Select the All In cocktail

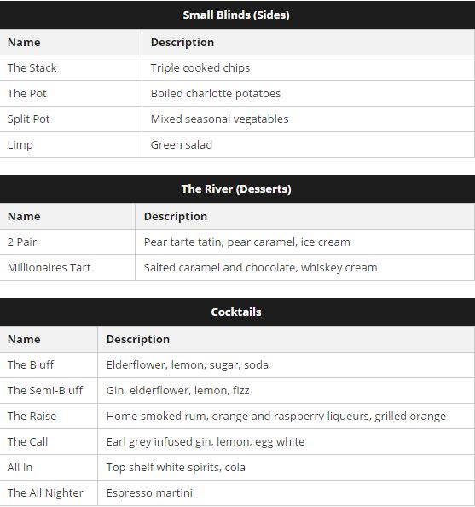tap(20, 467)
